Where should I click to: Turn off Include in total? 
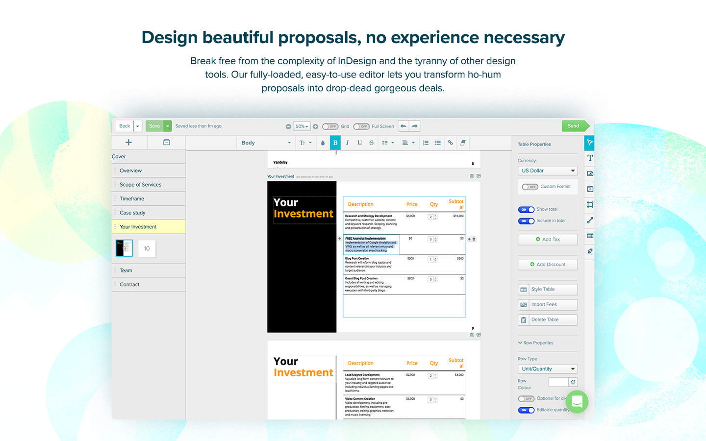pyautogui.click(x=527, y=221)
